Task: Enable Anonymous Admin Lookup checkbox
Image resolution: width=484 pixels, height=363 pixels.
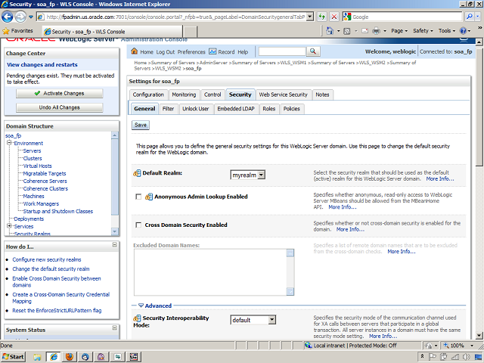Action: [138, 197]
